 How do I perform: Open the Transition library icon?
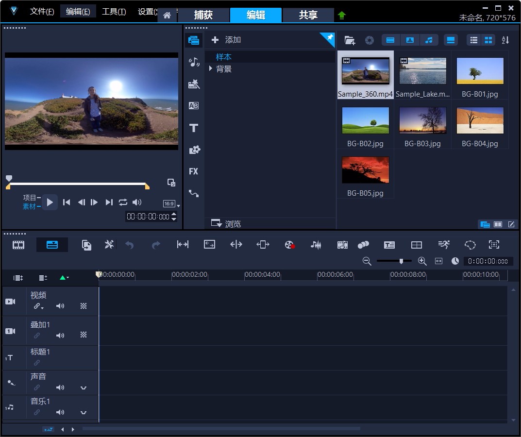coord(194,106)
